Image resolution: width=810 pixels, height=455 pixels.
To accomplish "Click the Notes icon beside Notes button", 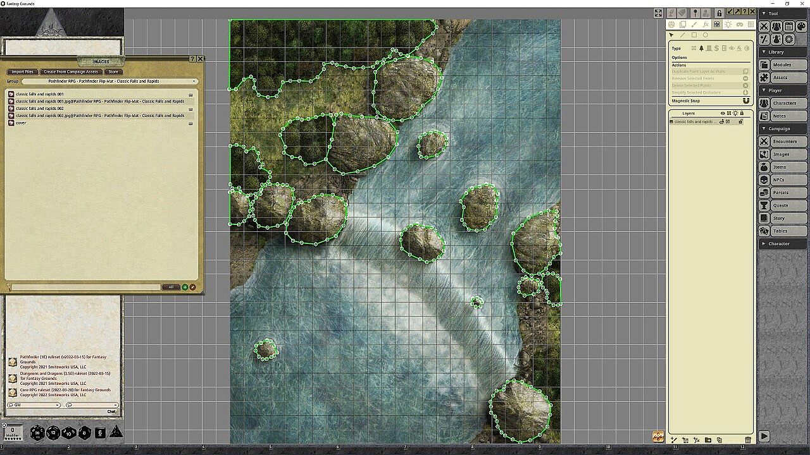I will pyautogui.click(x=764, y=116).
